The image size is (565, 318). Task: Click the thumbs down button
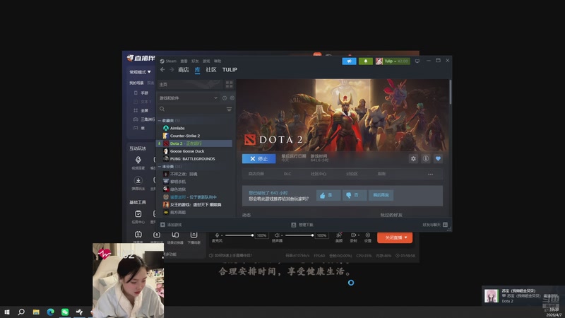[355, 195]
